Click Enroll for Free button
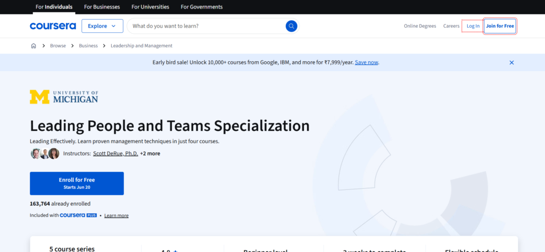545x252 pixels. (77, 183)
